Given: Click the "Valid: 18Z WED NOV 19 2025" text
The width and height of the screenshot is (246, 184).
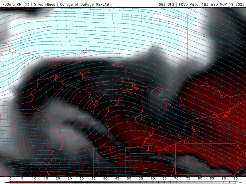Looking at the screenshot, I should coord(217,4).
